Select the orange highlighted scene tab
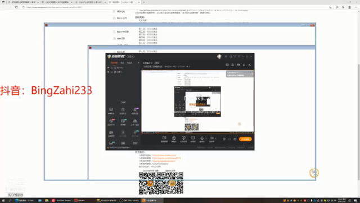Image resolution: width=360 pixels, height=203 pixels. pos(114,63)
